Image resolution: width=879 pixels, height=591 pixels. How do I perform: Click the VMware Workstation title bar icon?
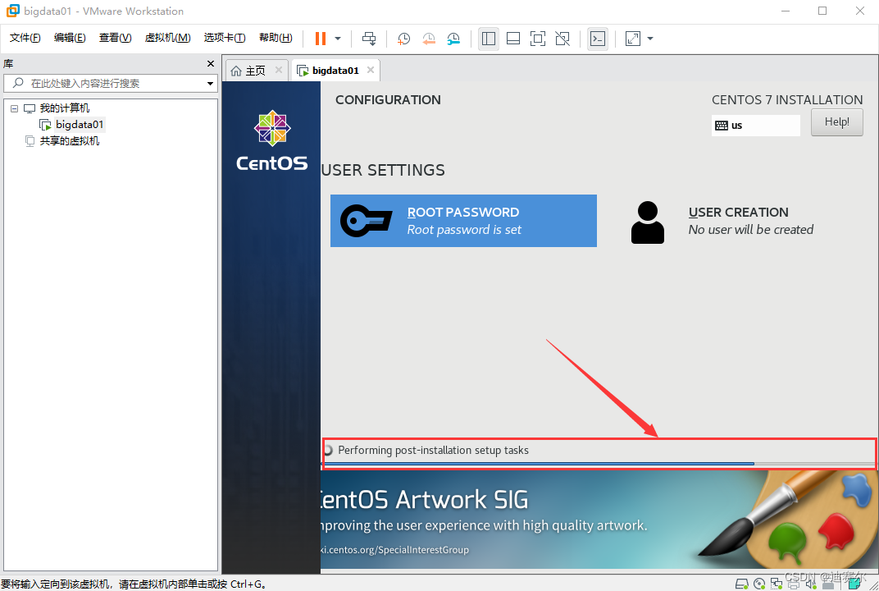(12, 11)
